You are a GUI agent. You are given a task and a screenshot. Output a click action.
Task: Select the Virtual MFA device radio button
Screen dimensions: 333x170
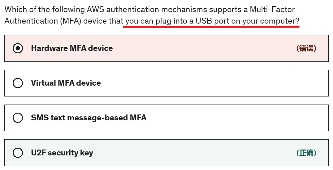pyautogui.click(x=18, y=83)
